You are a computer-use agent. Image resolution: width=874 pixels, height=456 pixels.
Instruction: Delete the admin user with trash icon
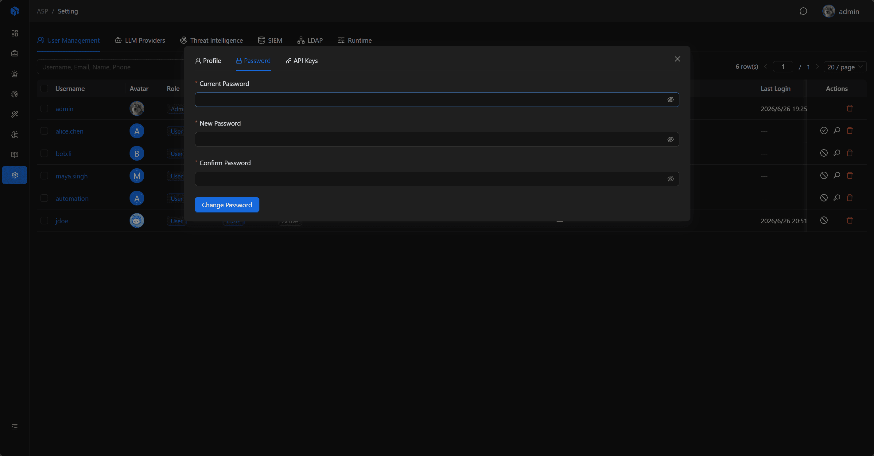point(849,108)
